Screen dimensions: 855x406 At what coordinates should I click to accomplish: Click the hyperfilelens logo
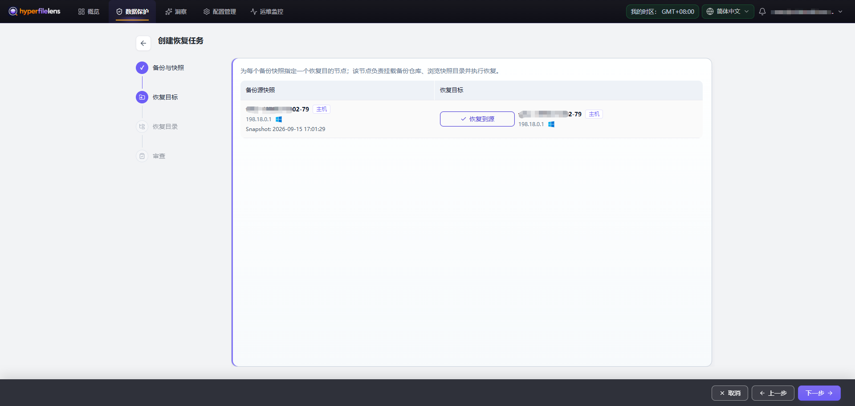[34, 11]
